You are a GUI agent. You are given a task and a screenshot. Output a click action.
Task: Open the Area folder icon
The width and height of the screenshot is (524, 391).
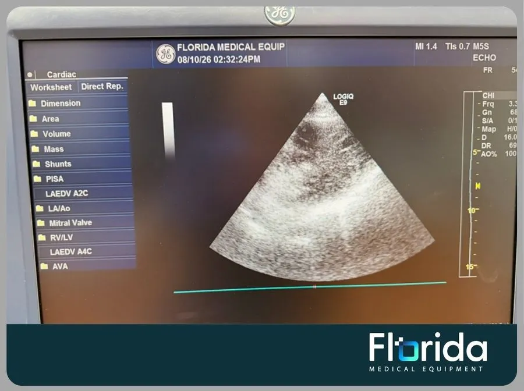[x=33, y=119]
